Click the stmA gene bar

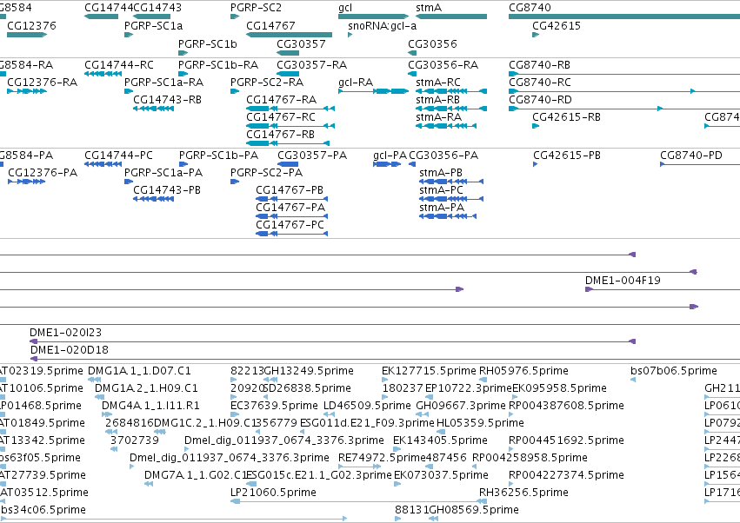tap(451, 17)
